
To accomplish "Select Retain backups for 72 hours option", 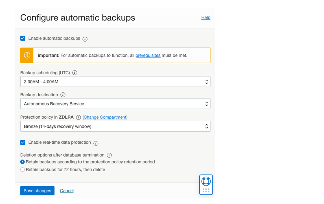I will click(23, 170).
